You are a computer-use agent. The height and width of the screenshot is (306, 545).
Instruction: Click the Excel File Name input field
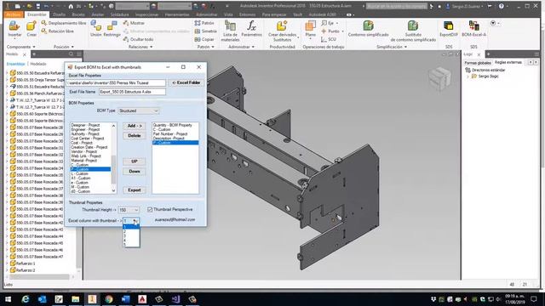click(132, 92)
